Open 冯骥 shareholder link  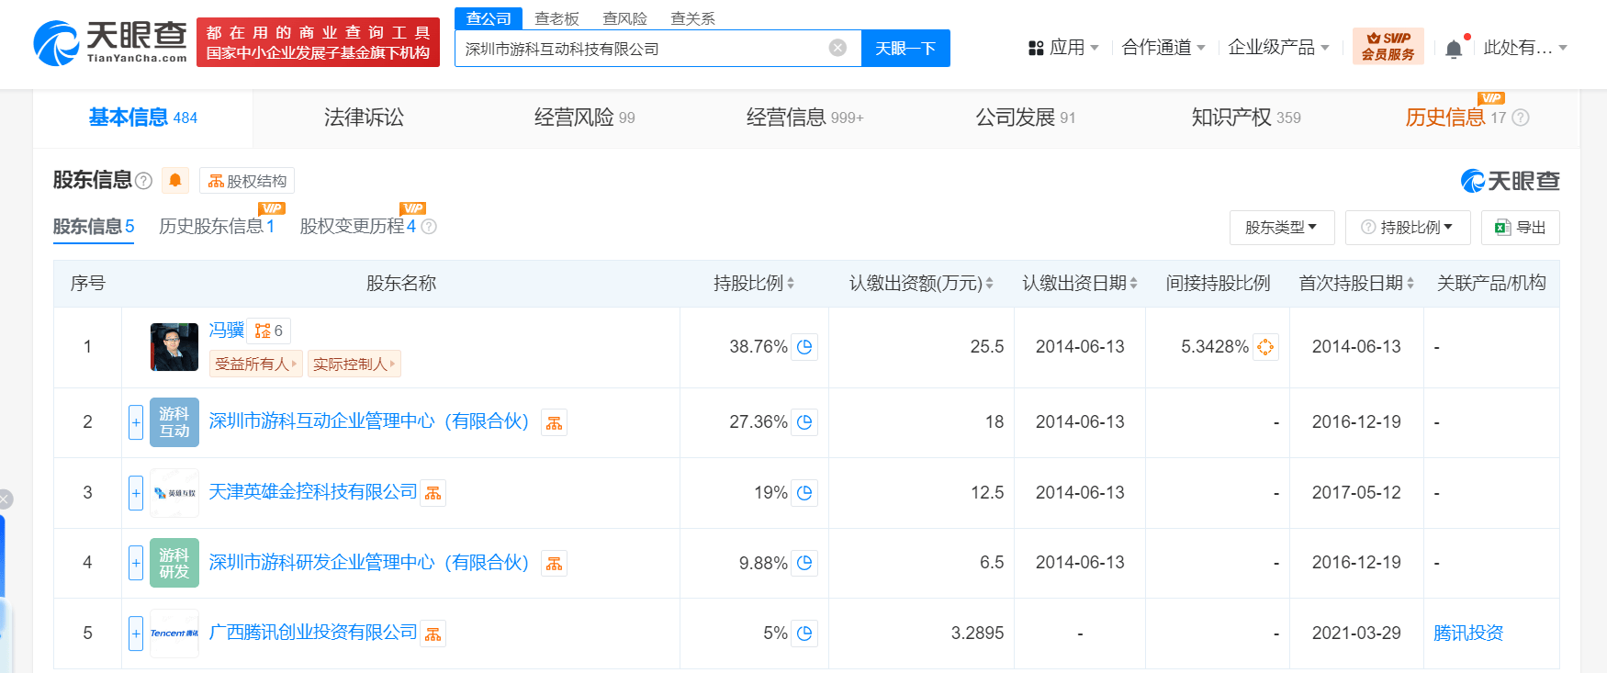coord(226,331)
